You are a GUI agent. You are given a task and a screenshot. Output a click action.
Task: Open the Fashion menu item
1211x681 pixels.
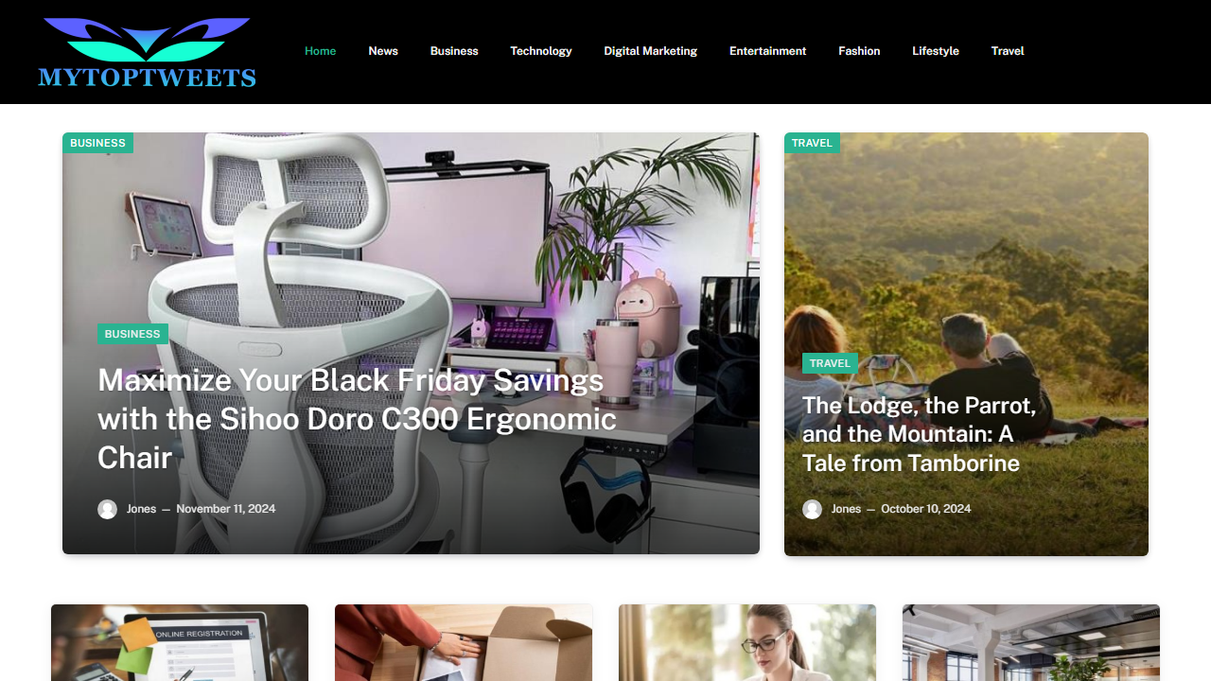(x=859, y=51)
